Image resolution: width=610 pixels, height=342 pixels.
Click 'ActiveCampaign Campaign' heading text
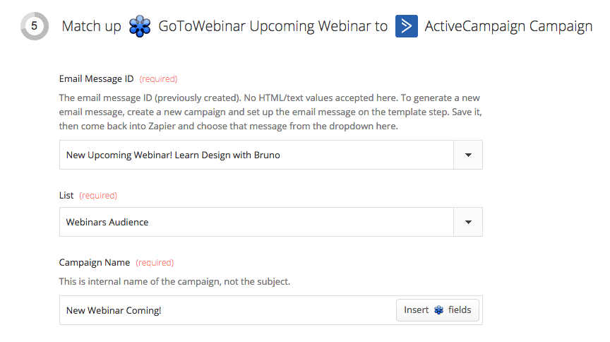coord(508,27)
